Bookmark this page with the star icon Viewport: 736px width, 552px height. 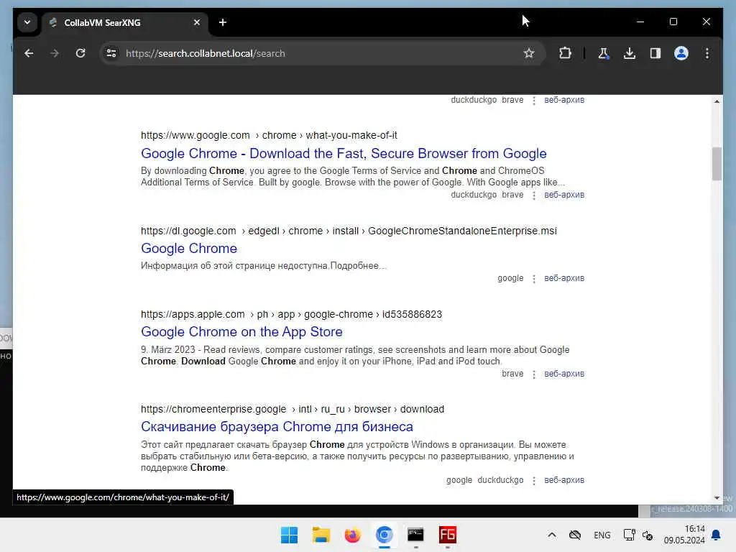tap(529, 53)
